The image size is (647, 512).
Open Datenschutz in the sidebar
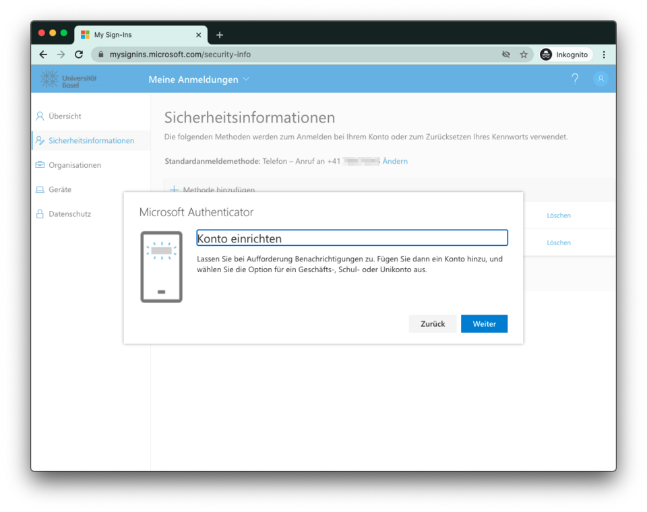(x=69, y=214)
